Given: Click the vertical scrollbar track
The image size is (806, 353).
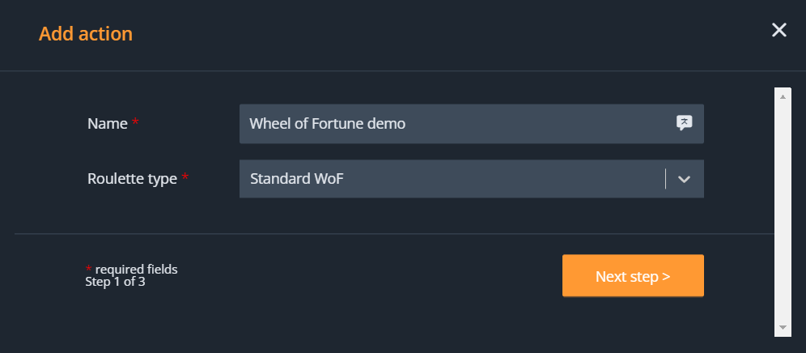Looking at the screenshot, I should [x=783, y=211].
